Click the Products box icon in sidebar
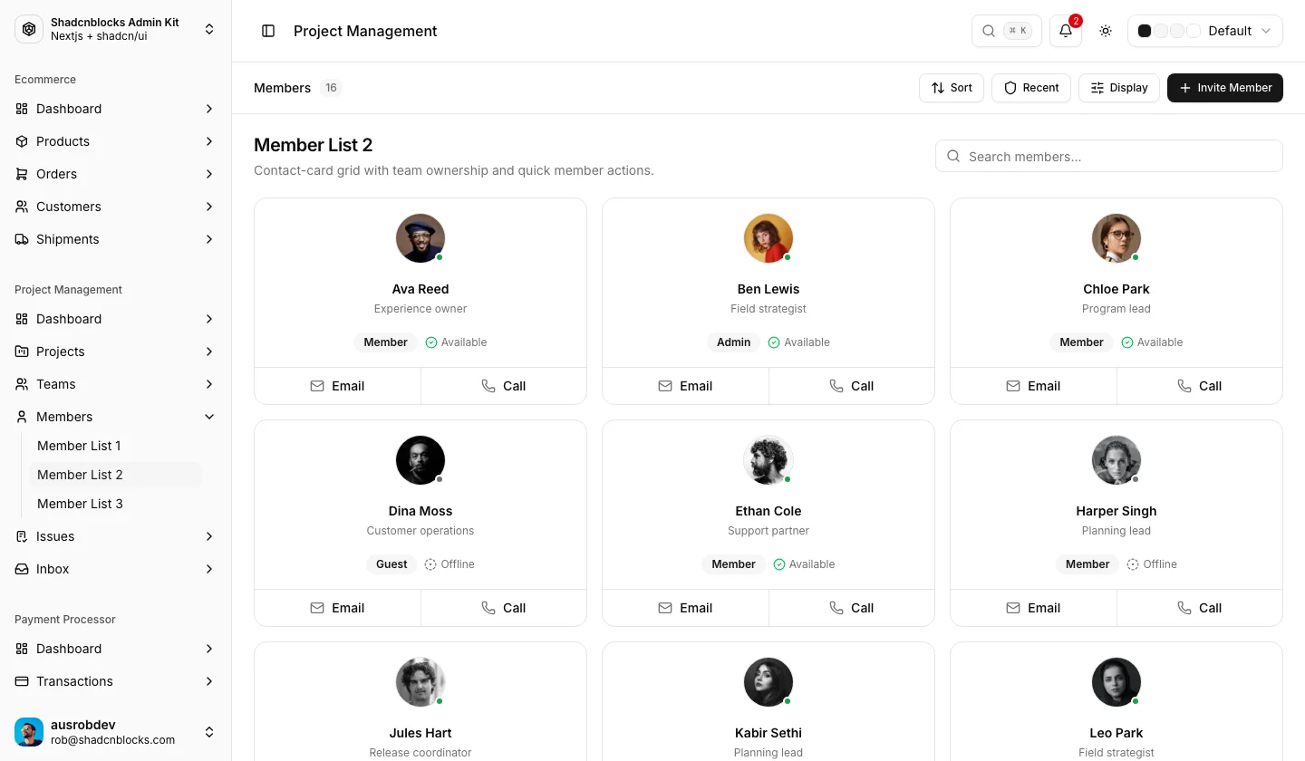The height and width of the screenshot is (761, 1305). [x=22, y=141]
